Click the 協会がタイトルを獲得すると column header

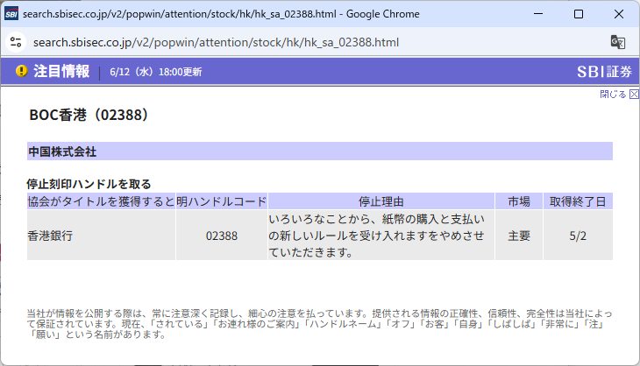[101, 201]
